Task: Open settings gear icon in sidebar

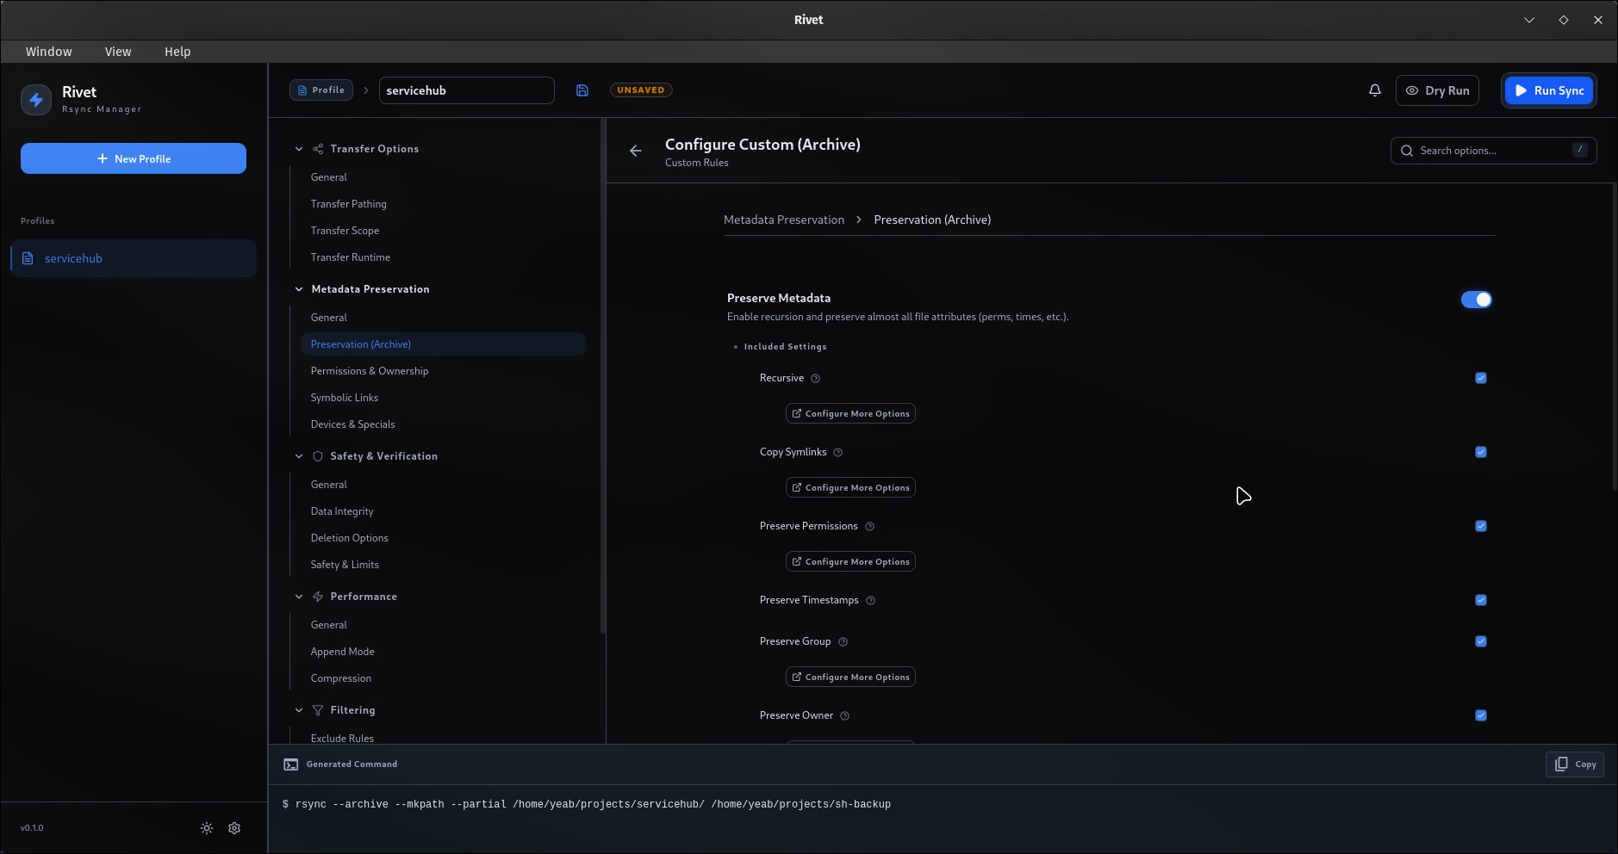Action: pos(234,828)
